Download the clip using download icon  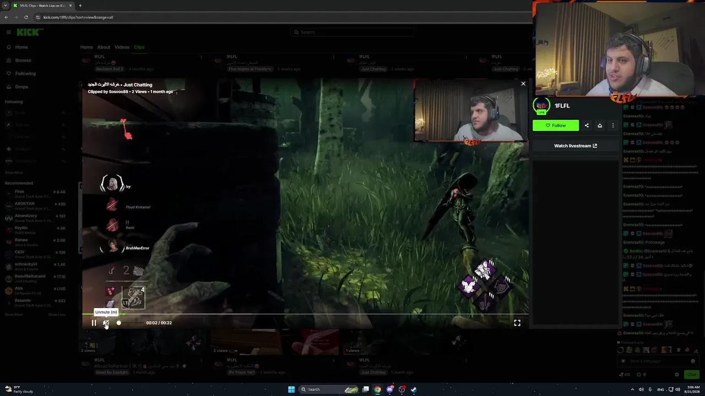[x=600, y=125]
